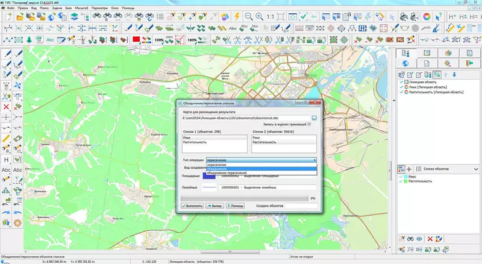The image size is (482, 264).
Task: Click the new document icon in the top toolbar
Action: (x=7, y=17)
